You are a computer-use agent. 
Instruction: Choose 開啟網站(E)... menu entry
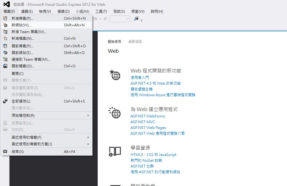click(46, 52)
